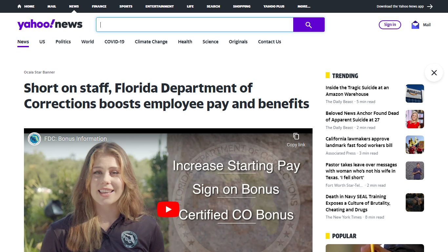Click the Download Yahoo News app arrow
The image size is (448, 252).
[x=430, y=6]
